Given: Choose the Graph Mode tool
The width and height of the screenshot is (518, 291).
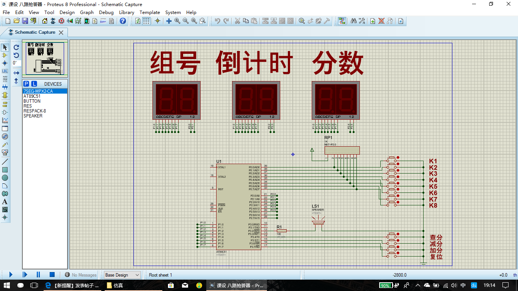Looking at the screenshot, I should (x=5, y=120).
